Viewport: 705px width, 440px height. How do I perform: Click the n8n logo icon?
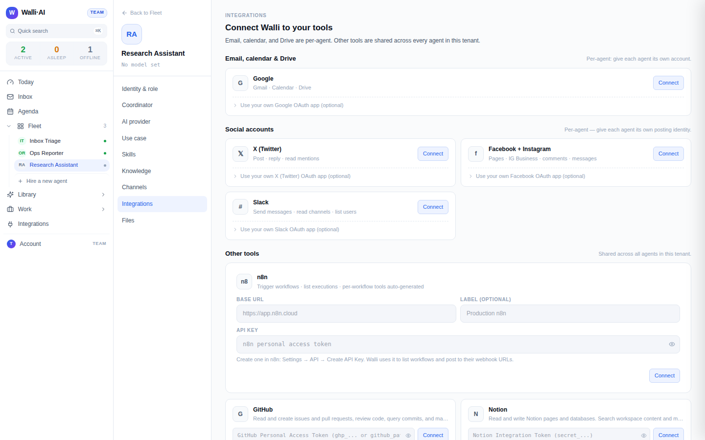244,282
